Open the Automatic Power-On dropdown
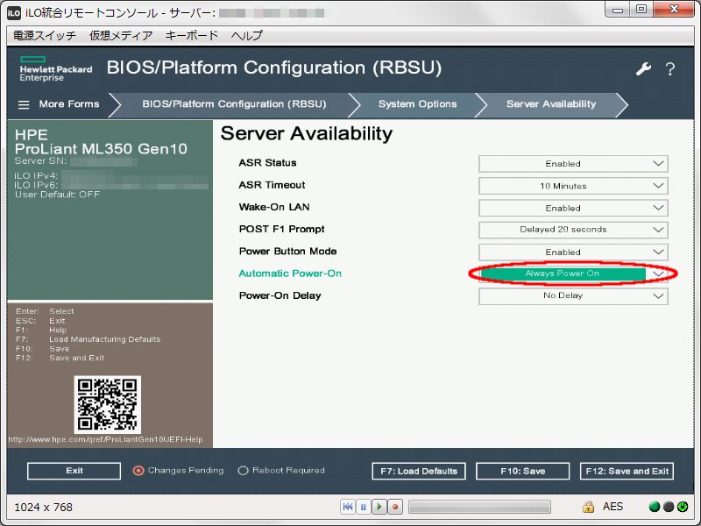 (573, 274)
